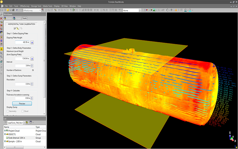Image resolution: width=238 pixels, height=149 pixels.
Task: Enable the Cloud display sump checkbox
Action: point(23,111)
